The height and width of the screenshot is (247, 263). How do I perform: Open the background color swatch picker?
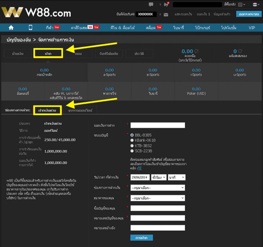pyautogui.click(x=241, y=4)
